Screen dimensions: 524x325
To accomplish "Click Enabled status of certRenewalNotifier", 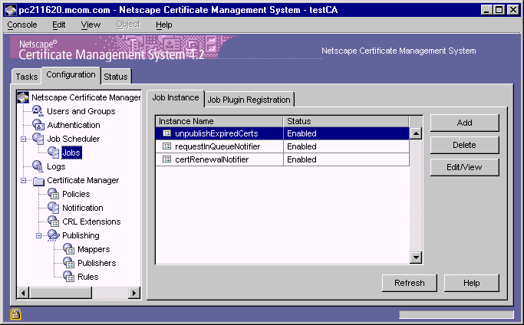I will point(302,159).
